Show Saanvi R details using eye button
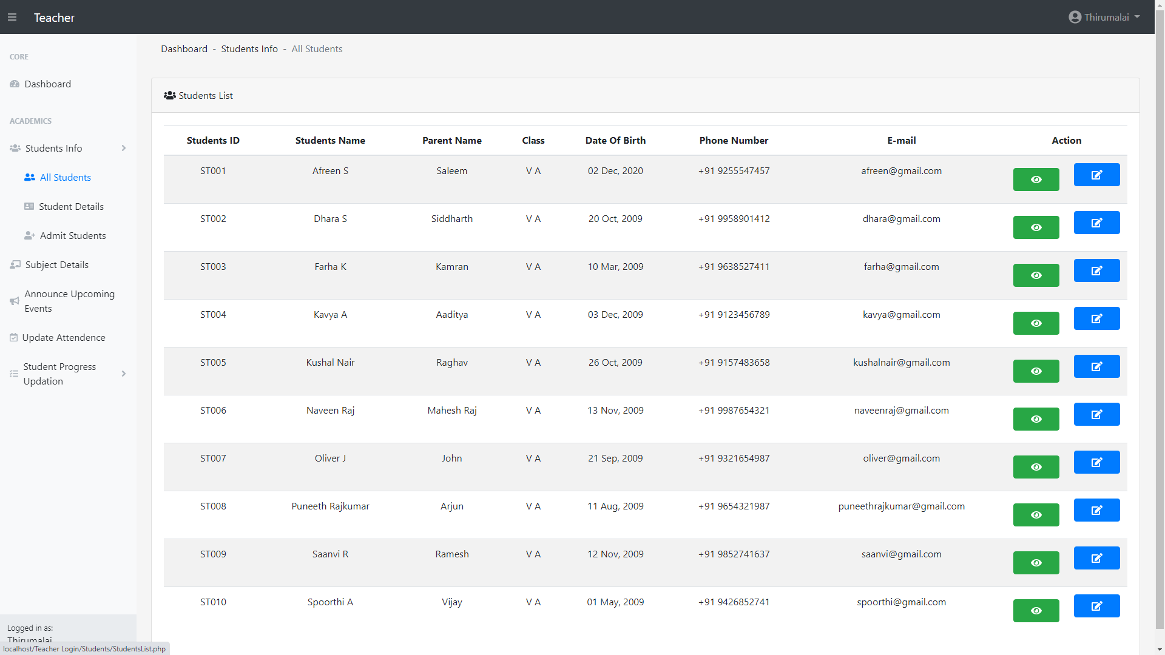Image resolution: width=1165 pixels, height=655 pixels. pos(1036,563)
